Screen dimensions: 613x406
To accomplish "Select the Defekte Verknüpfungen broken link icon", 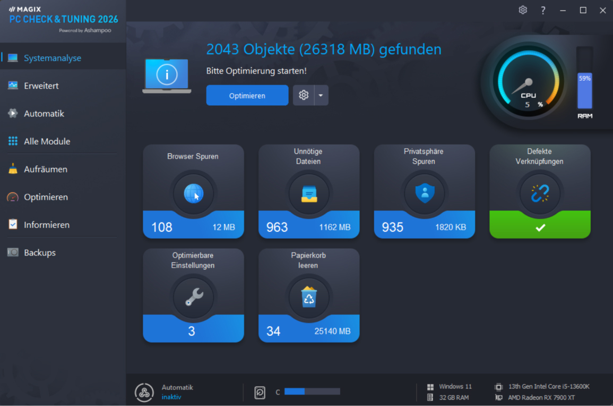I will point(540,194).
